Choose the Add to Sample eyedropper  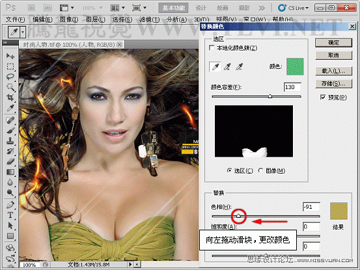(x=227, y=67)
